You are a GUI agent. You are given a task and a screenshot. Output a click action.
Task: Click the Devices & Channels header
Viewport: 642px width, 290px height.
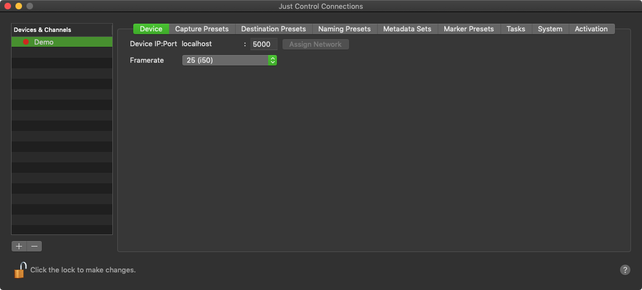[x=62, y=30]
